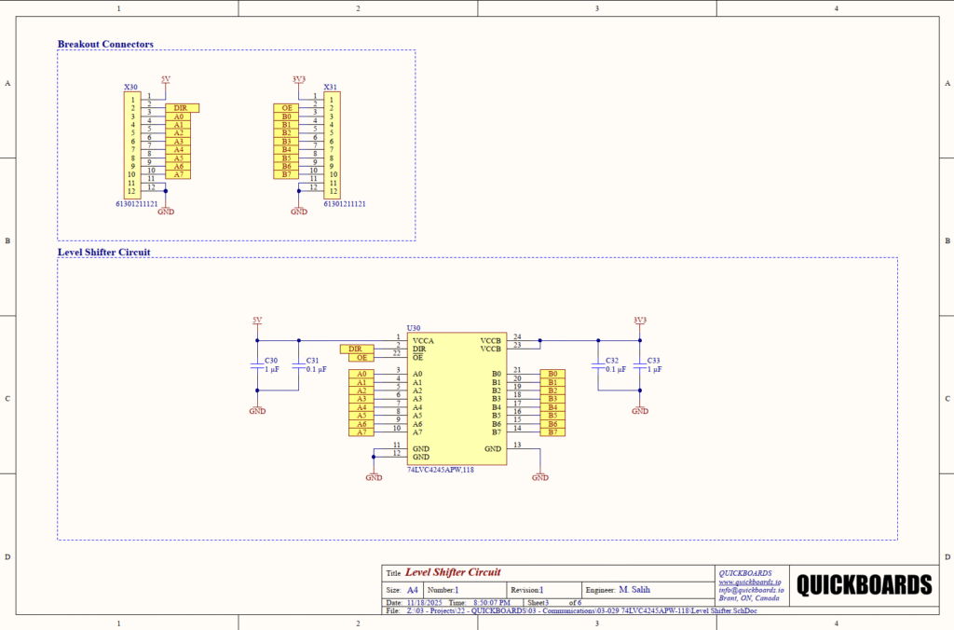Viewport: 954px width, 630px height.
Task: Select the "Breakout Connectors" section heading
Action: pos(105,44)
